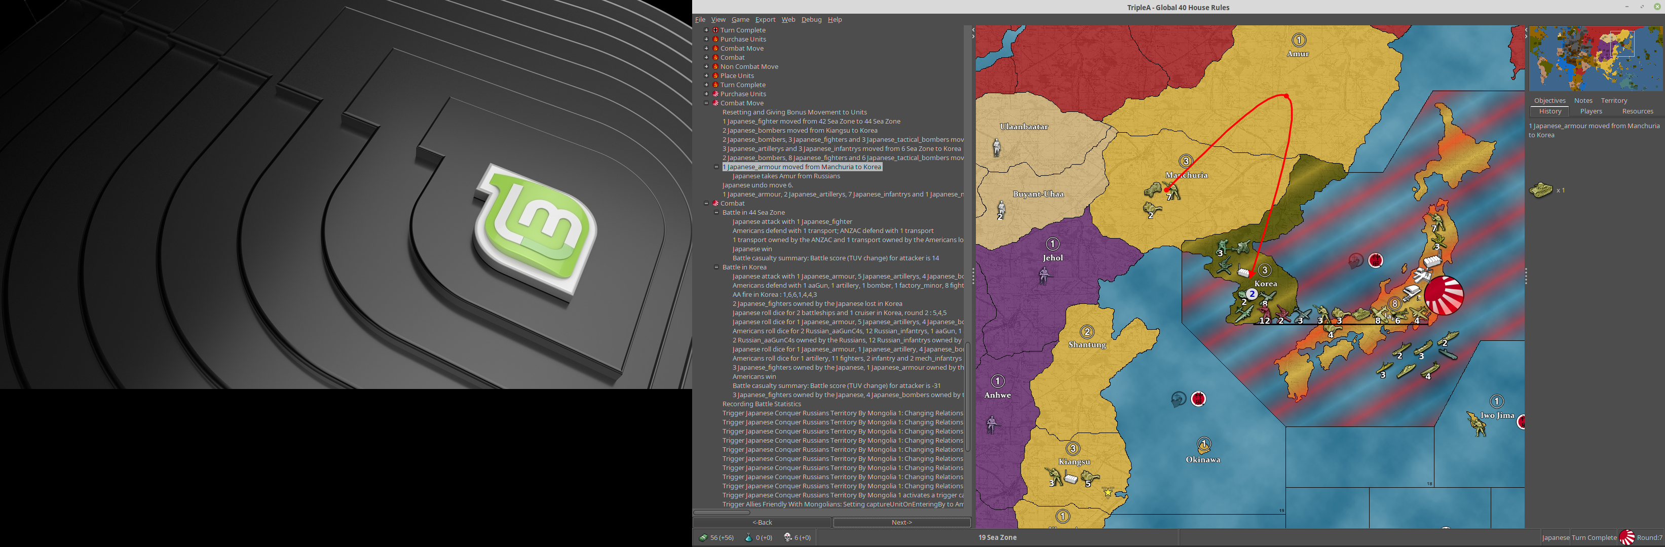The image size is (1665, 547).
Task: Select 'AA fire in Korea' history row
Action: click(x=774, y=294)
